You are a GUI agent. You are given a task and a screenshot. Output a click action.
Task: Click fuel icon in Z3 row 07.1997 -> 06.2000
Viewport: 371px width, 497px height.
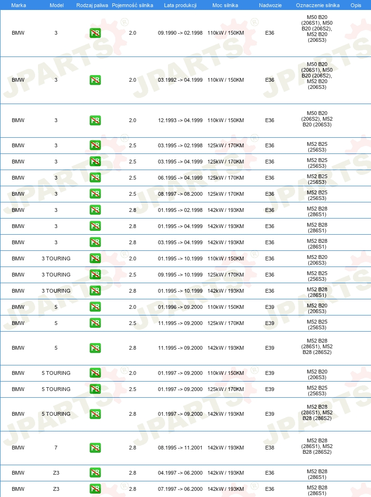(95, 489)
